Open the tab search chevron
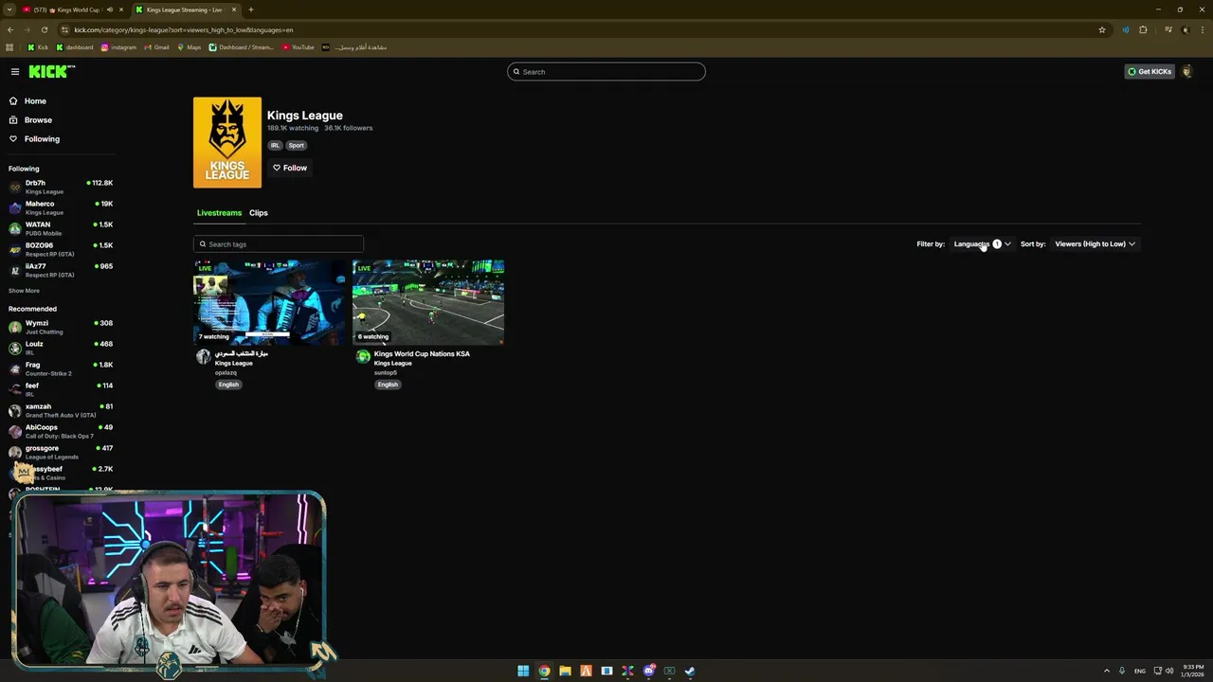The width and height of the screenshot is (1213, 682). (9, 9)
